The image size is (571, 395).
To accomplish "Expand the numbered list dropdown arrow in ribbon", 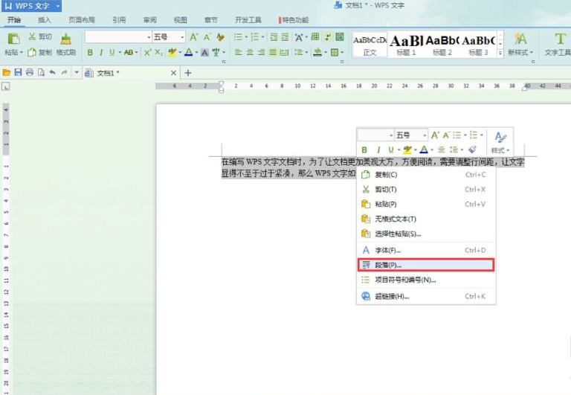I will 262,37.
